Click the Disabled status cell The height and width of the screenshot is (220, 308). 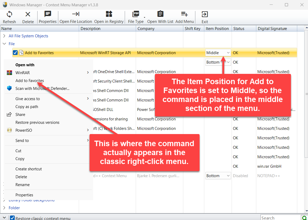coord(241,176)
